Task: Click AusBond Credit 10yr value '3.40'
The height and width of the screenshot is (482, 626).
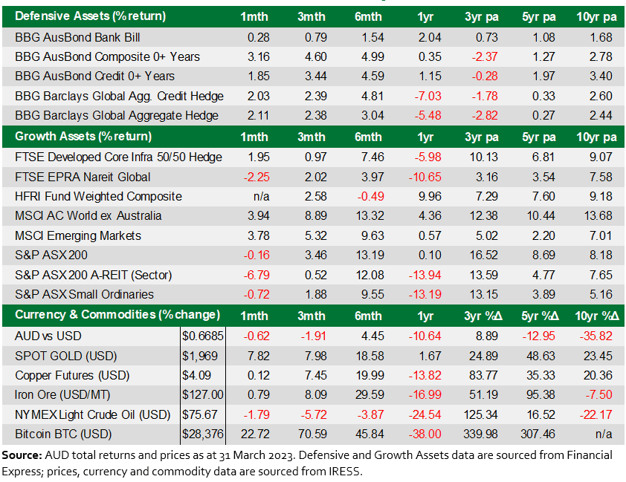Action: pos(601,76)
